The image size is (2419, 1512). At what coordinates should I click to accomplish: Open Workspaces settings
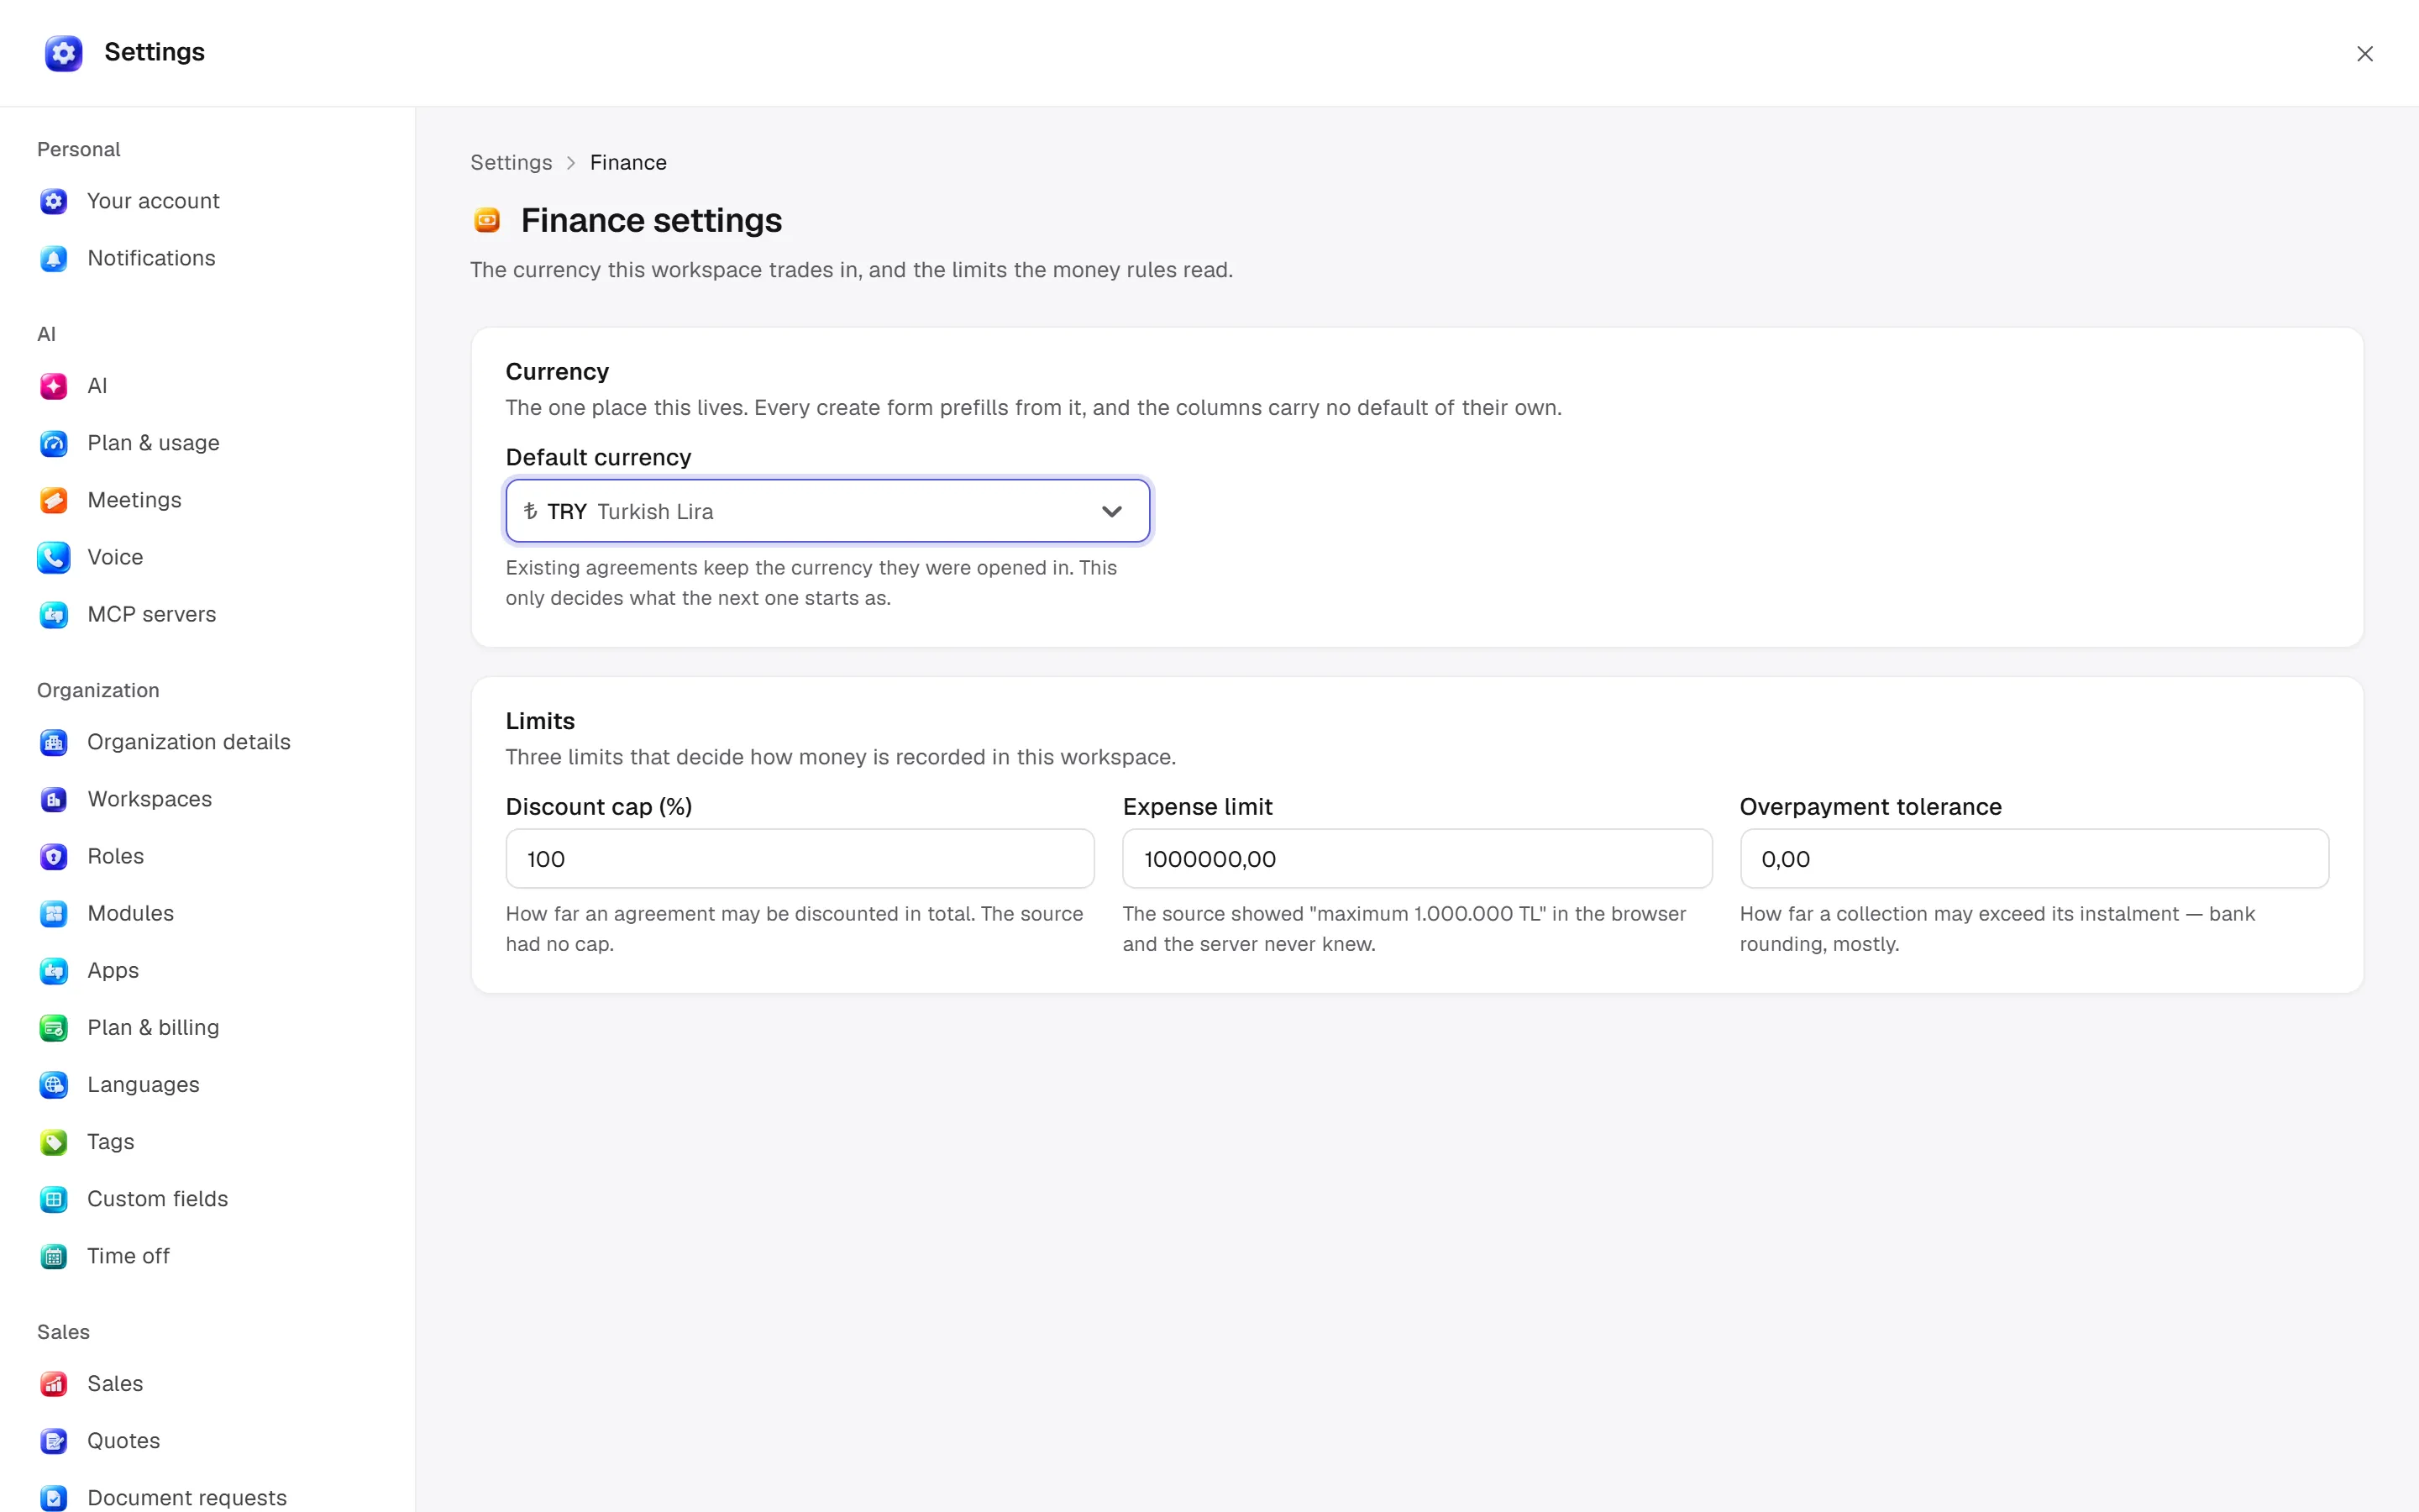208,799
